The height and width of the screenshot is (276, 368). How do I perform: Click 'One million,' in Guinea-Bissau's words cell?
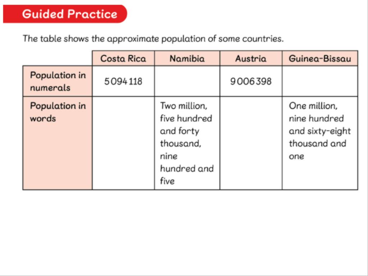click(x=313, y=106)
